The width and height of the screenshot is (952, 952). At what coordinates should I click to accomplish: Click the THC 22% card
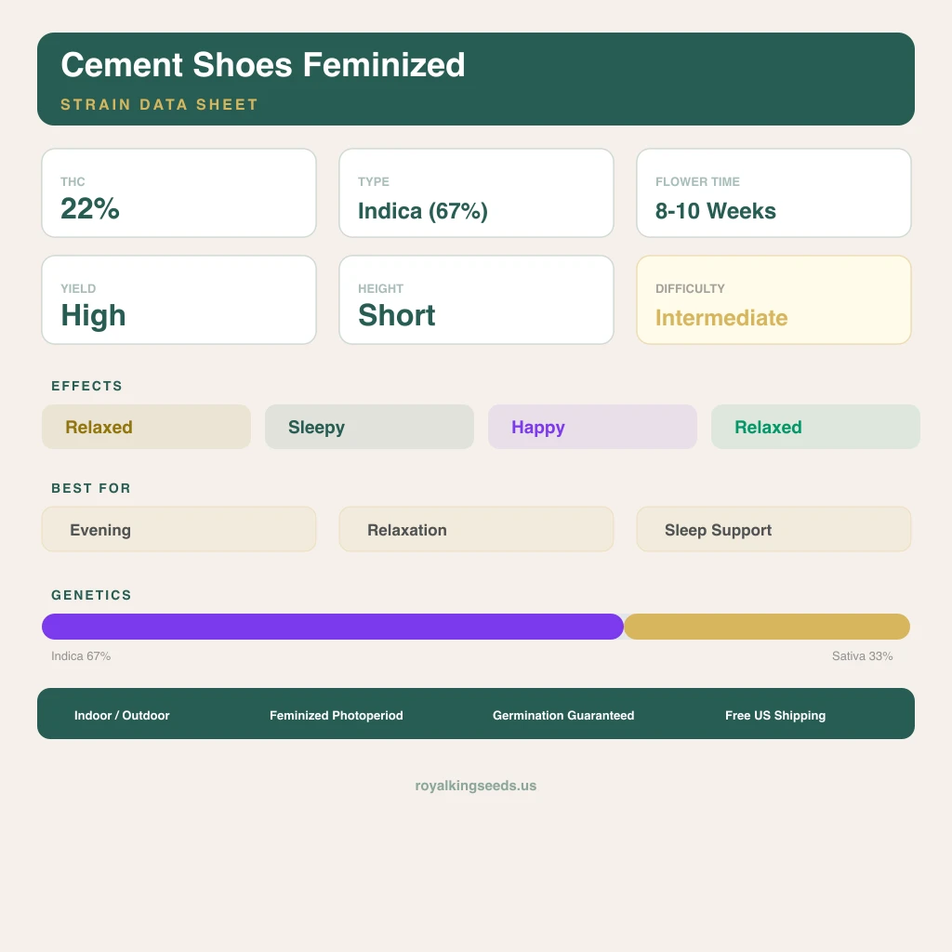[x=178, y=193]
